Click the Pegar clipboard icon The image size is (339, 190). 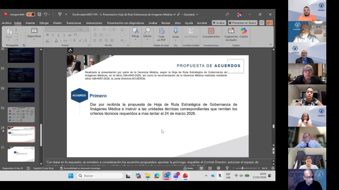click(x=9, y=32)
